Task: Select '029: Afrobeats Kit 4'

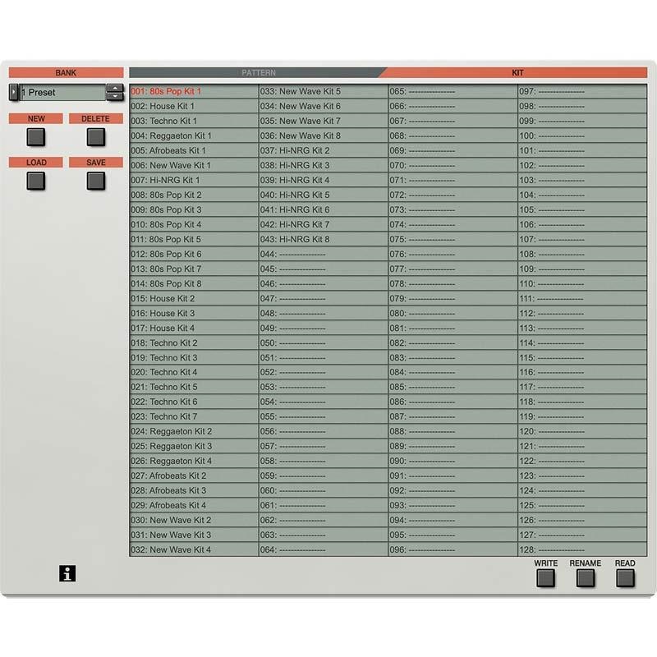Action: (x=194, y=505)
